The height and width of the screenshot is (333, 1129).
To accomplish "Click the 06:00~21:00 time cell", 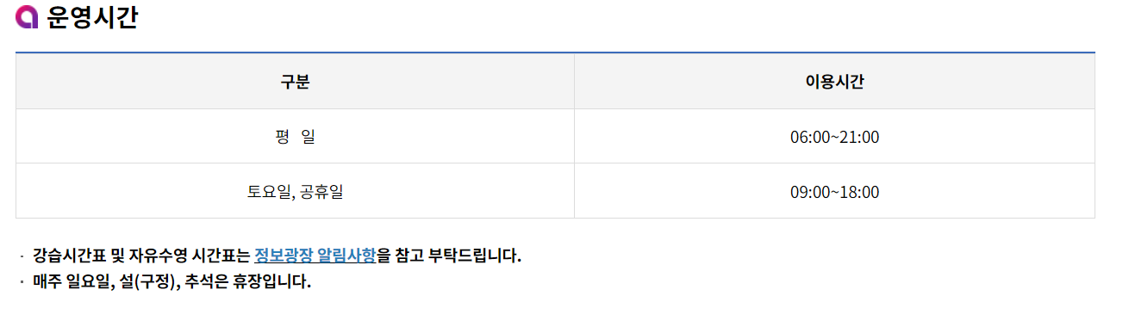I will (x=834, y=137).
